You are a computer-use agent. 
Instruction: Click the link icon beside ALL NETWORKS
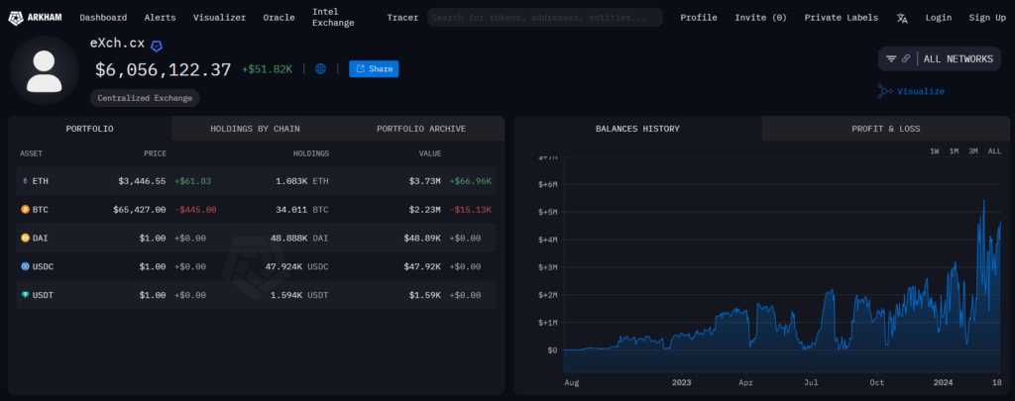click(906, 59)
